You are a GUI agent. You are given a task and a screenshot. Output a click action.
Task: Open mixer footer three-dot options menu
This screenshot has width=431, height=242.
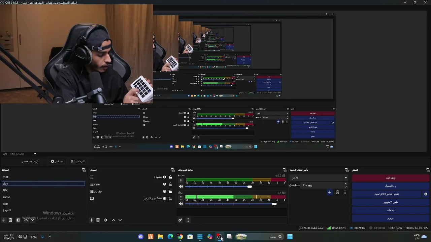pyautogui.click(x=188, y=220)
